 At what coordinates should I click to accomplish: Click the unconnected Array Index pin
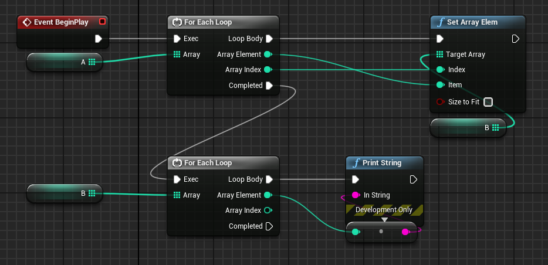pos(268,210)
